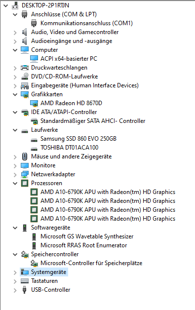Click the Monitore screen icon

[25, 165]
